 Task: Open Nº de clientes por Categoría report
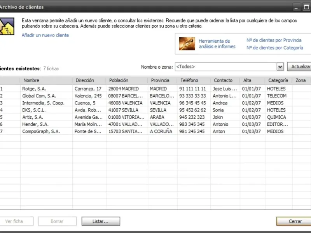[275, 48]
